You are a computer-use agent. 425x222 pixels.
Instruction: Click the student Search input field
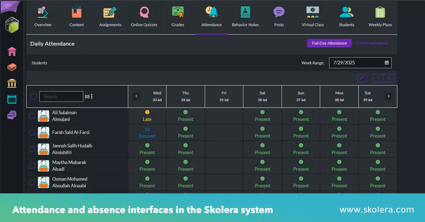(61, 97)
